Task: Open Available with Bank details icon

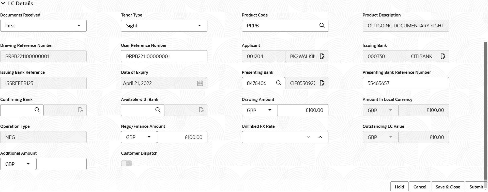Action: [x=201, y=110]
